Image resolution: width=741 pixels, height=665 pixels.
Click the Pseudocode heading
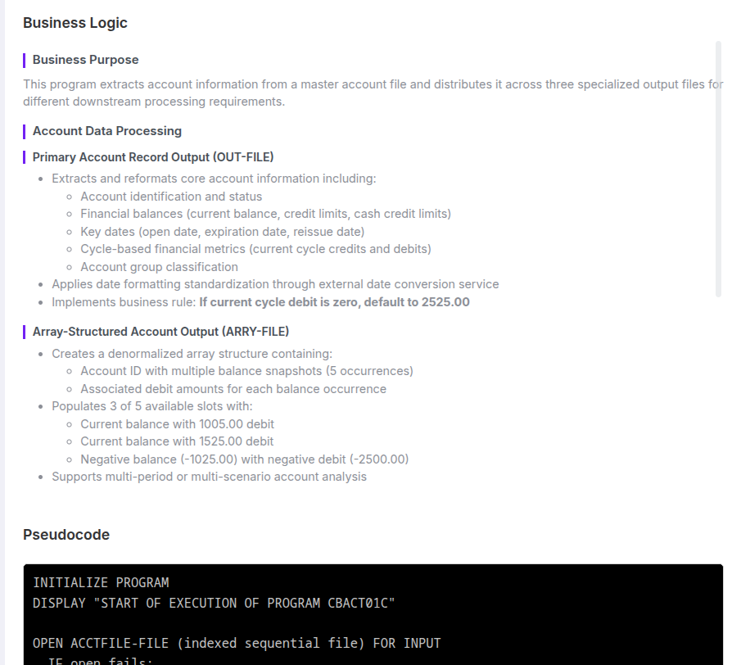click(x=66, y=535)
